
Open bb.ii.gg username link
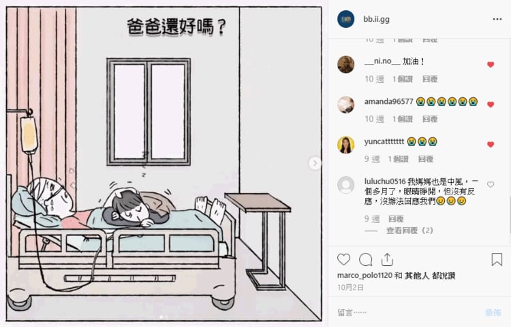[376, 19]
